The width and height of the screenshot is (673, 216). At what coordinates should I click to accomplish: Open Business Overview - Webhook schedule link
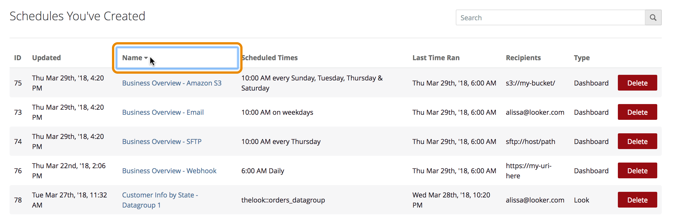click(169, 171)
